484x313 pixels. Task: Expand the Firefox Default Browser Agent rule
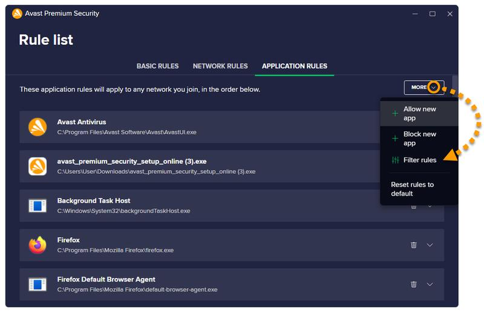[430, 285]
